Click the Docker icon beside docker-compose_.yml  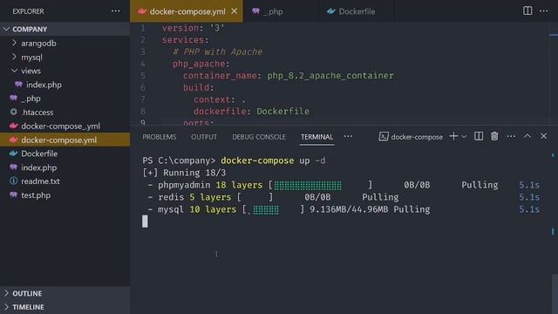point(14,126)
